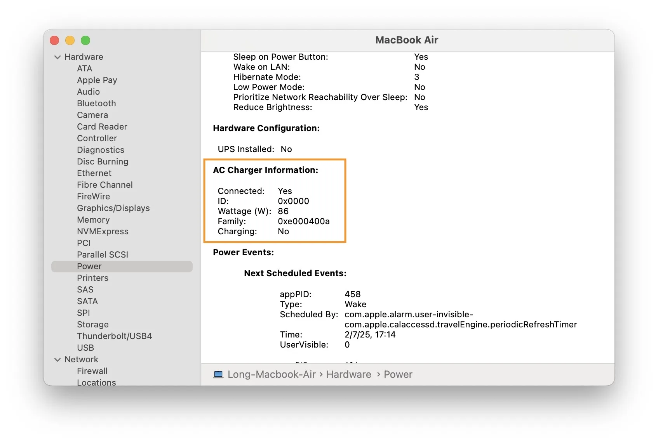Click the MacBook Air window title
This screenshot has height=443, width=658.
pos(407,40)
